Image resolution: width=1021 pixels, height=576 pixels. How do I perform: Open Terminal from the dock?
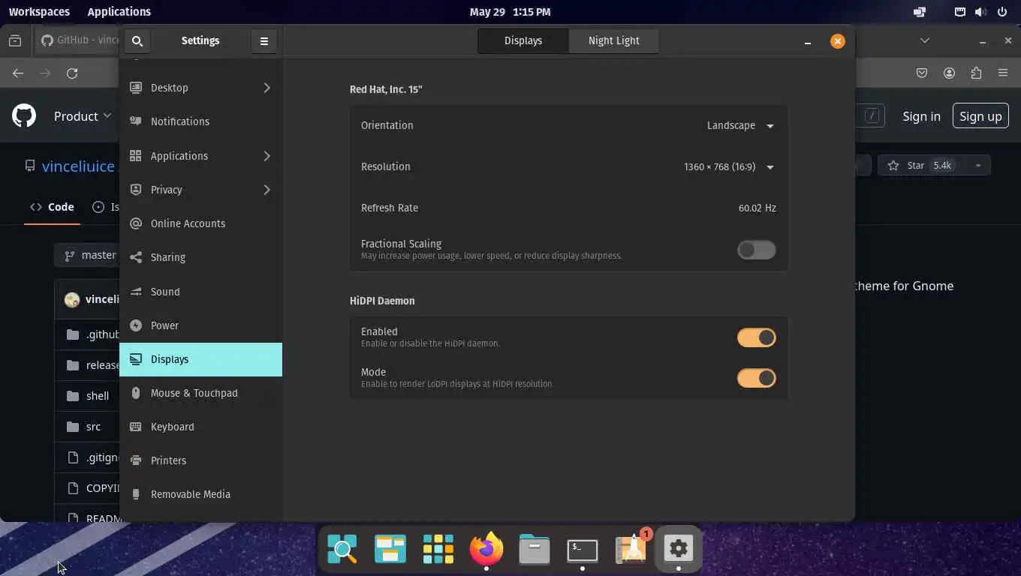(x=583, y=549)
